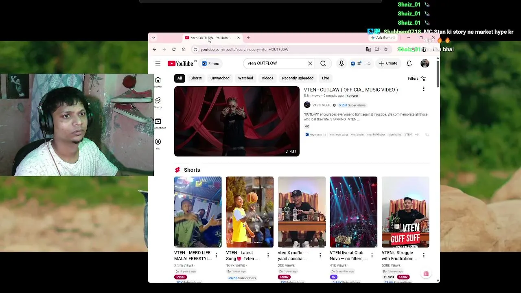Click the vidIQ Filters button beside YouTube logo

coord(210,63)
